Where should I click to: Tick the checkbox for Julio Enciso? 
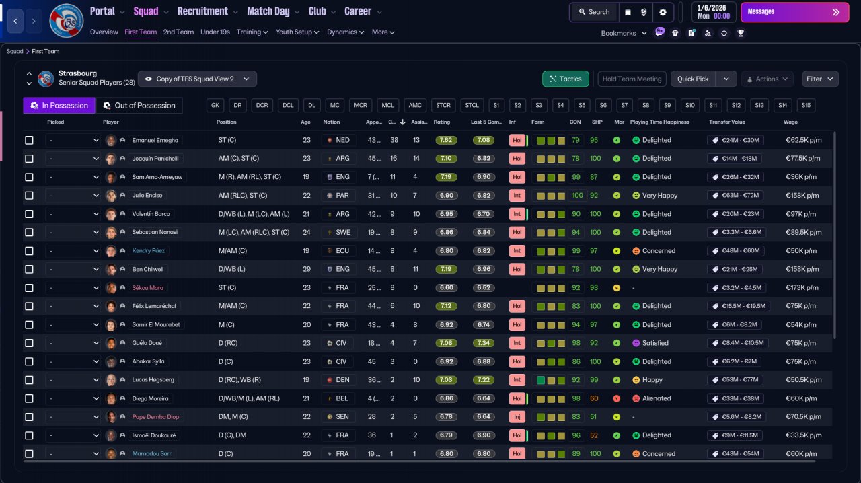coord(29,195)
